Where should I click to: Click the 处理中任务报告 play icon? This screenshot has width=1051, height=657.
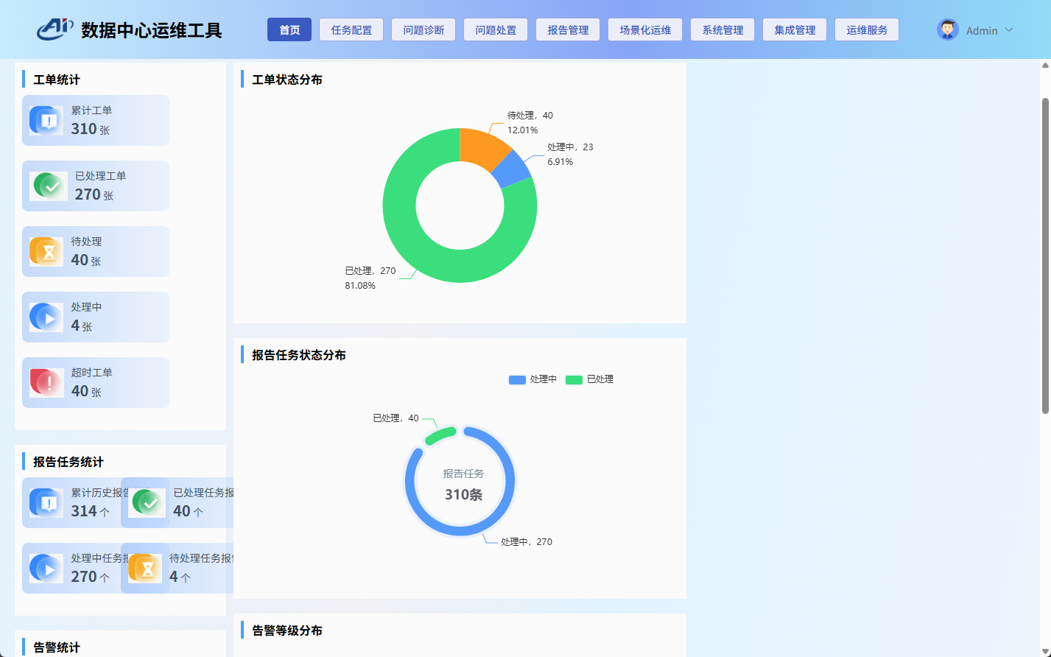(46, 568)
